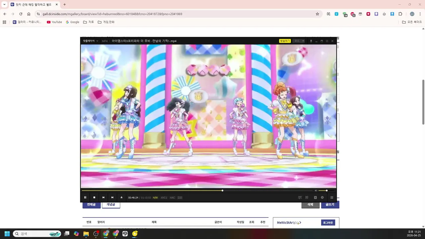Click the taskbar 검색 search box

tap(37, 234)
